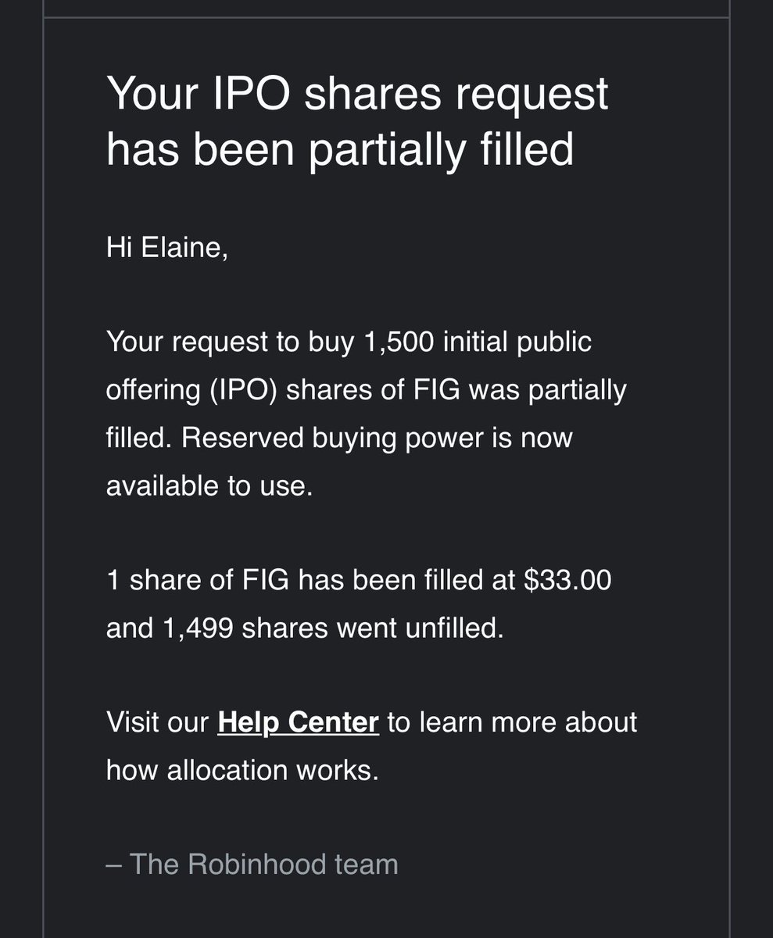Click 'shares of FIG was partially' text
Image resolution: width=773 pixels, height=938 pixels.
(456, 390)
